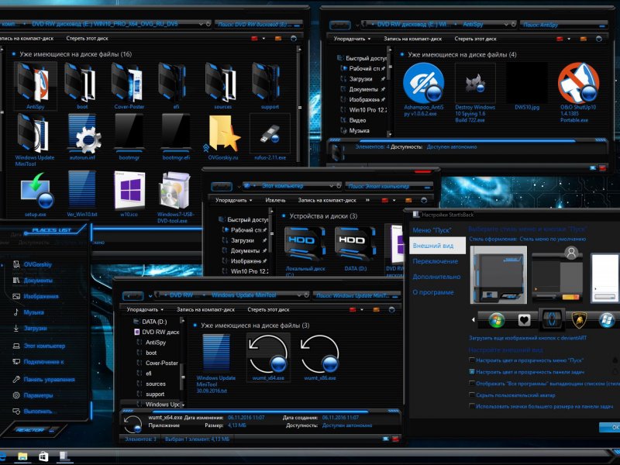Open the Store icon on the taskbar
The width and height of the screenshot is (620, 465).
point(43,456)
